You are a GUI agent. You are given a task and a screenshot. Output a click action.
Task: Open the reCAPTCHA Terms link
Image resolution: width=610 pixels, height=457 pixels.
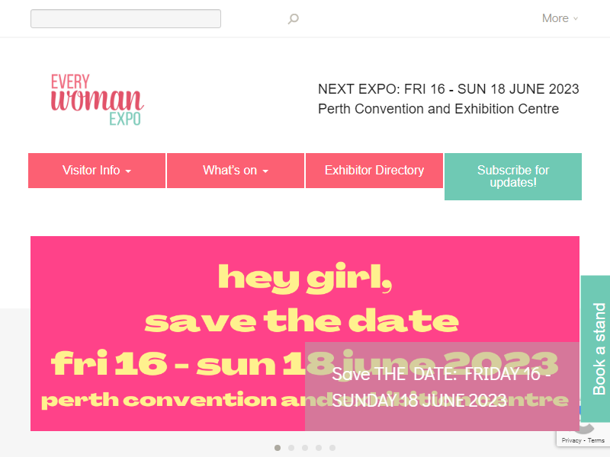(596, 440)
